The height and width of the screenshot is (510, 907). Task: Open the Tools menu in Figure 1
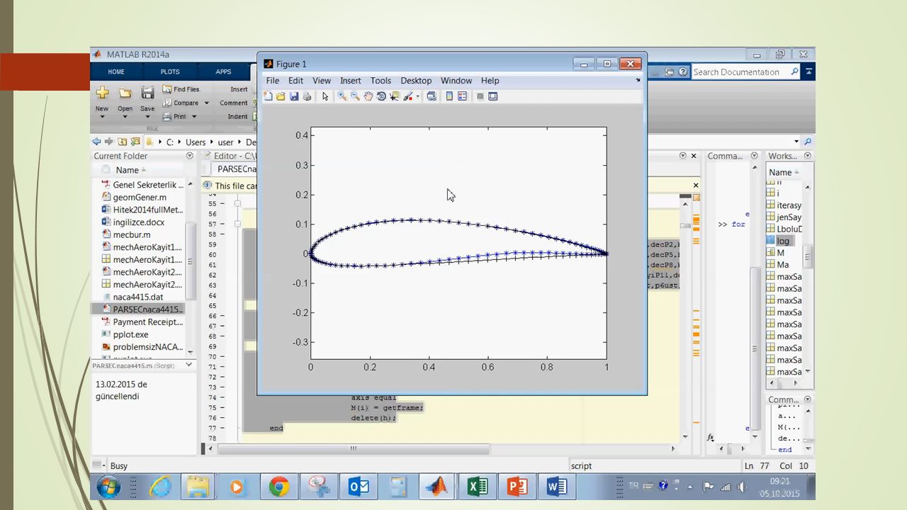[x=381, y=81]
